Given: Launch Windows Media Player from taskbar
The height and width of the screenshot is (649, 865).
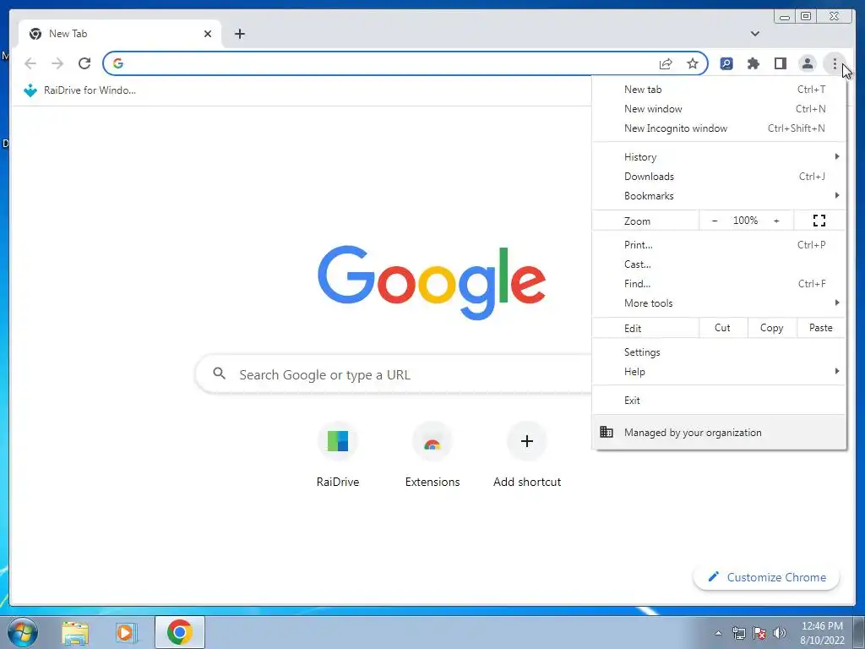Looking at the screenshot, I should pos(127,632).
